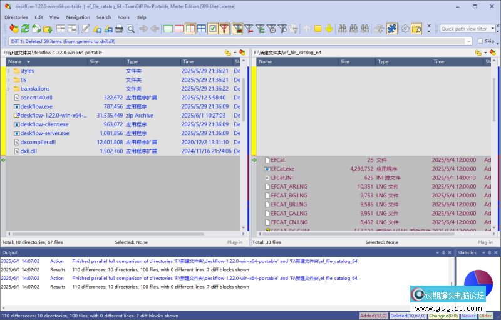501x320 pixels.
Task: Click the print preview magnifier icon
Action: (130, 29)
